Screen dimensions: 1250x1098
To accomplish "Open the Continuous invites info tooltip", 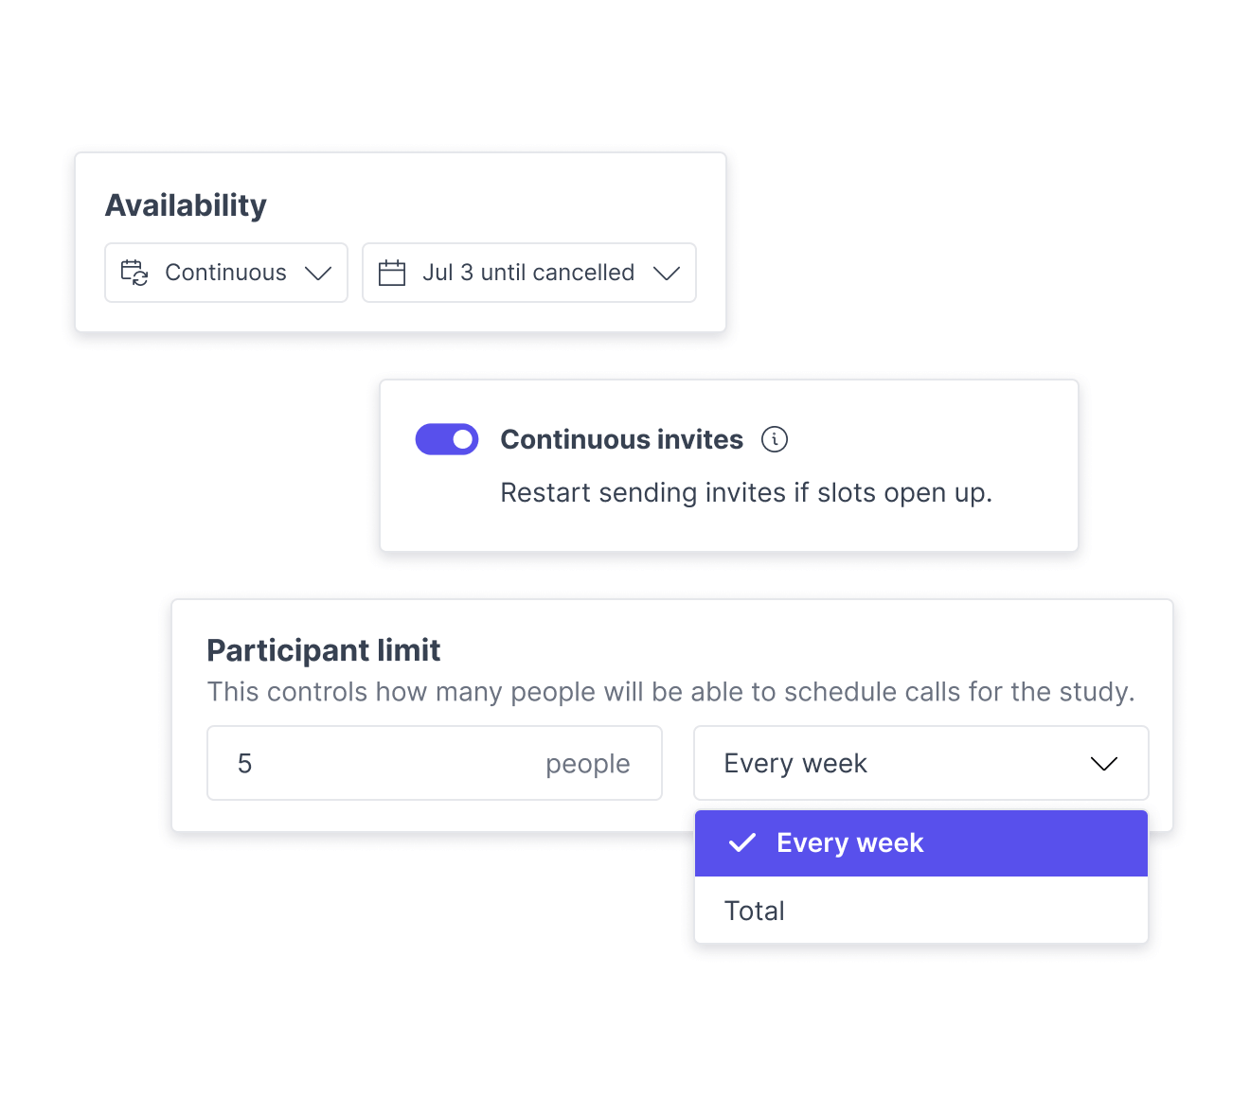I will pyautogui.click(x=775, y=439).
